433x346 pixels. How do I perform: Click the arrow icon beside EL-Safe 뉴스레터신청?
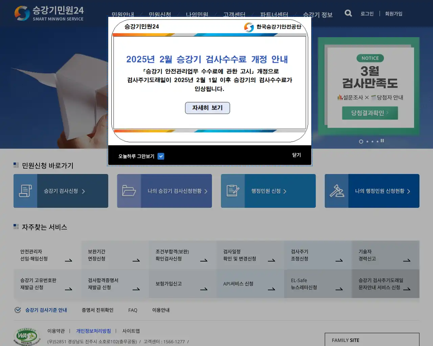(339, 289)
